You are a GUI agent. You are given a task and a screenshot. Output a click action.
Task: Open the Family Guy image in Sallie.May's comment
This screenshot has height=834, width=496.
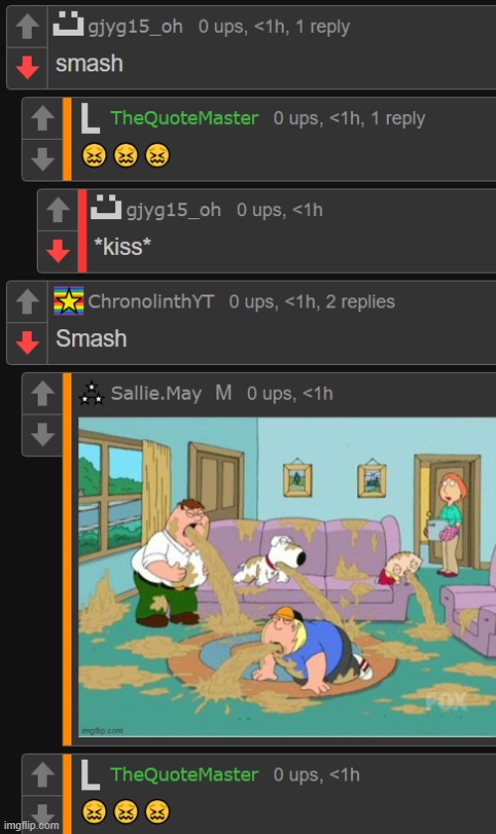(x=287, y=577)
